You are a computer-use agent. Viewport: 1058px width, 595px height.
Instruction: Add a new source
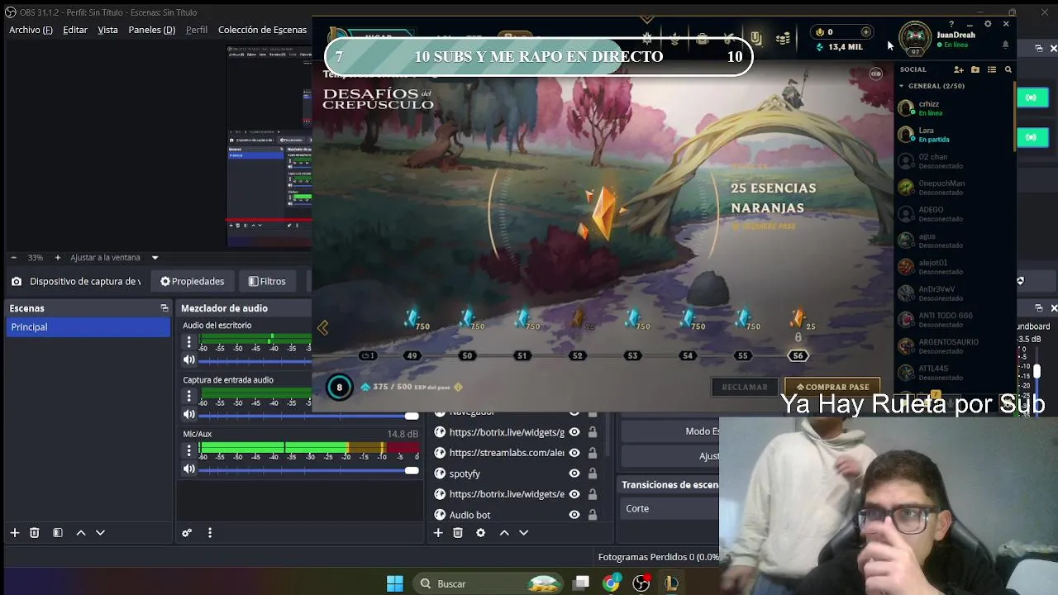pyautogui.click(x=438, y=533)
